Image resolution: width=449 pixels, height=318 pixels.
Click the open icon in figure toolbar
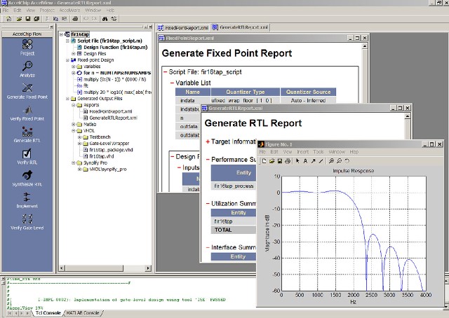pyautogui.click(x=272, y=161)
